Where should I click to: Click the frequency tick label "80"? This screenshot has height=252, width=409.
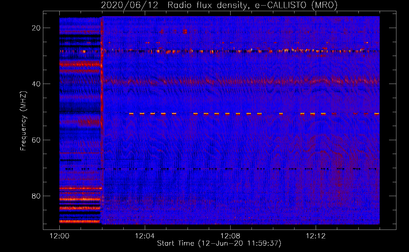(x=36, y=196)
